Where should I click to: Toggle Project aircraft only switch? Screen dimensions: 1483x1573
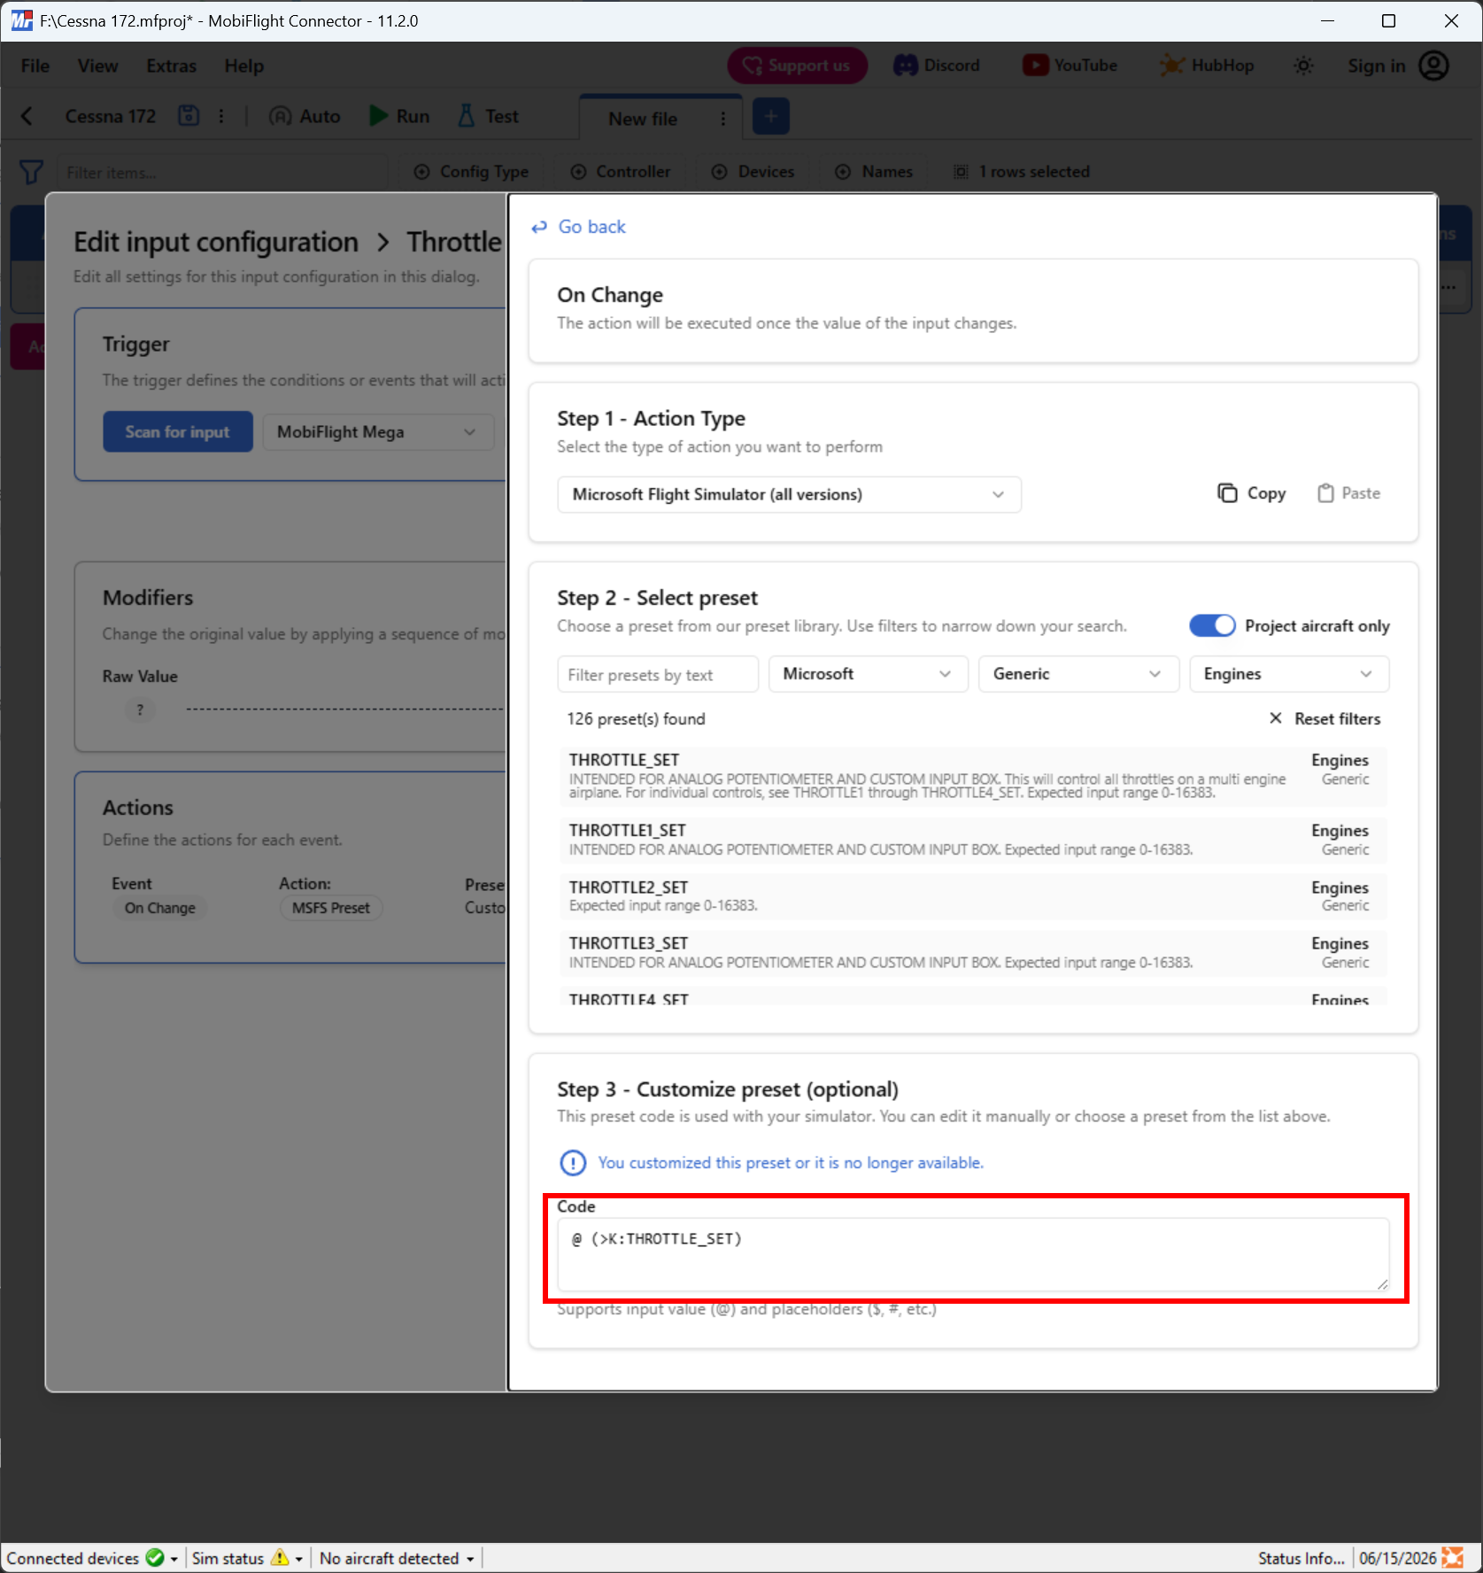[1212, 625]
